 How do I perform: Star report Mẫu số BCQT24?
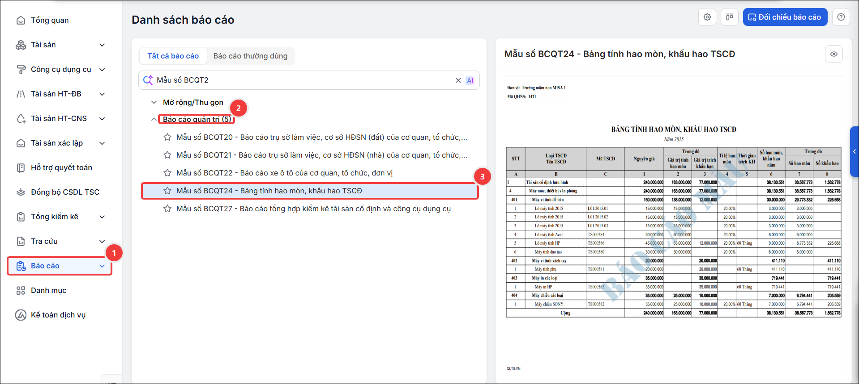[167, 191]
